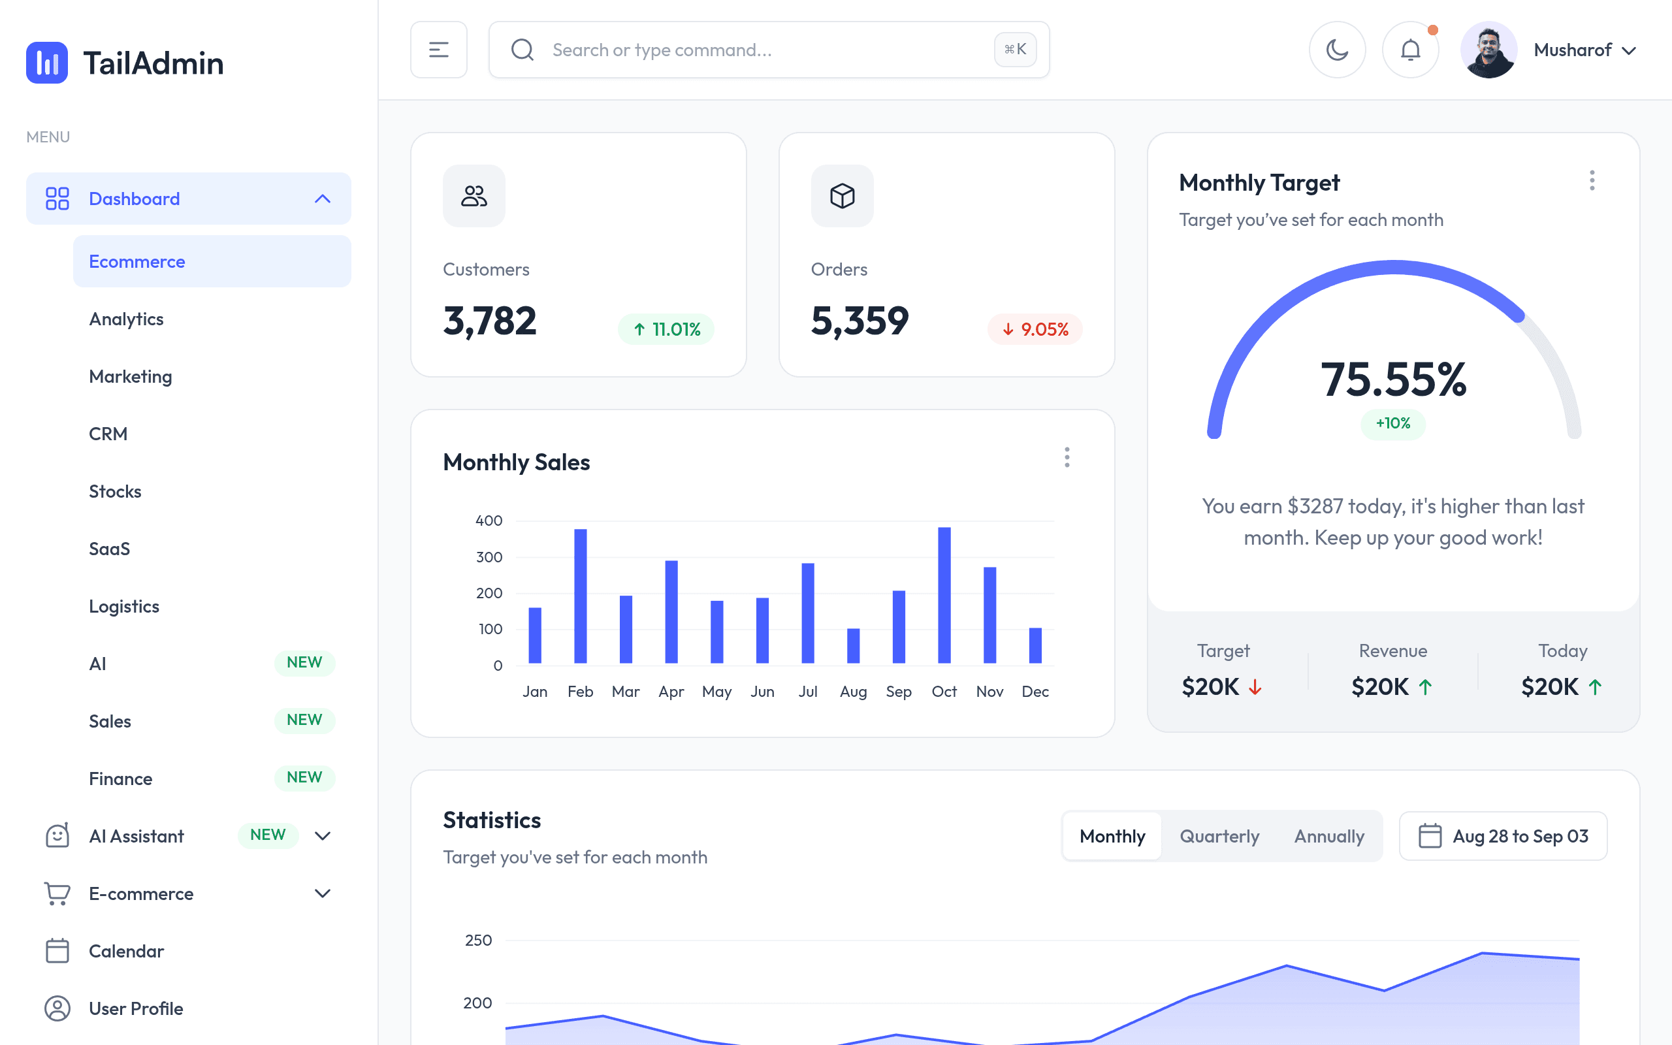Viewport: 1672px width, 1045px height.
Task: Click the Dashboard grid icon
Action: point(57,199)
